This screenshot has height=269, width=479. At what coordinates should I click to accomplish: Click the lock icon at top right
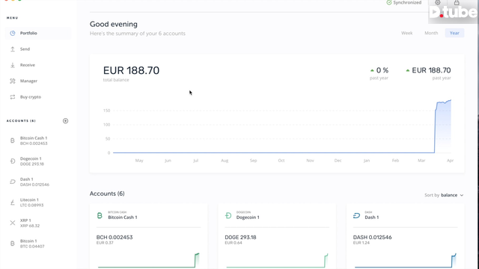click(457, 2)
